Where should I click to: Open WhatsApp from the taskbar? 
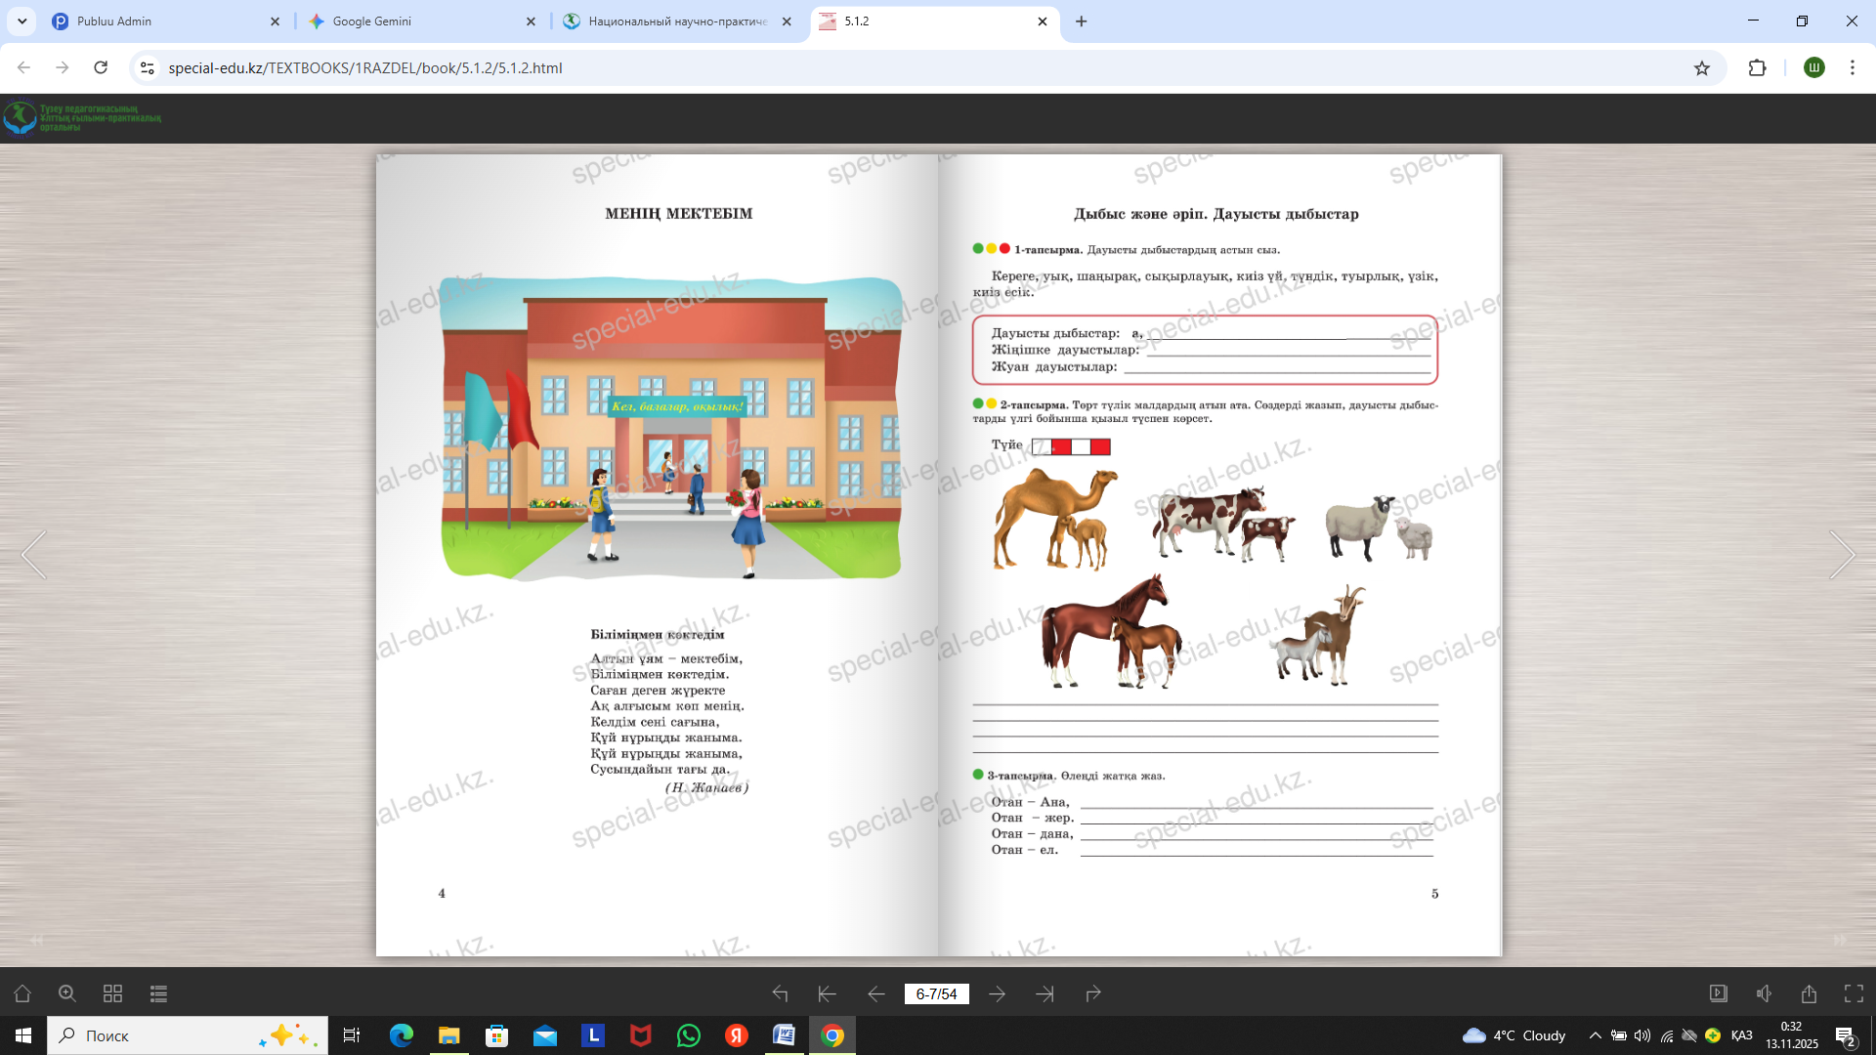[689, 1035]
